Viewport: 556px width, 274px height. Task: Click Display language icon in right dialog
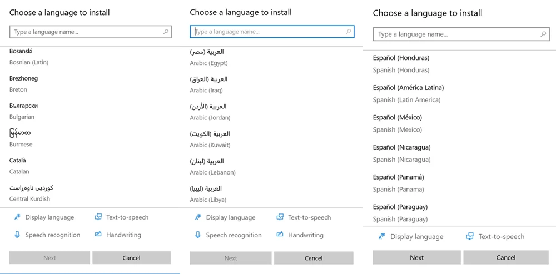point(381,237)
